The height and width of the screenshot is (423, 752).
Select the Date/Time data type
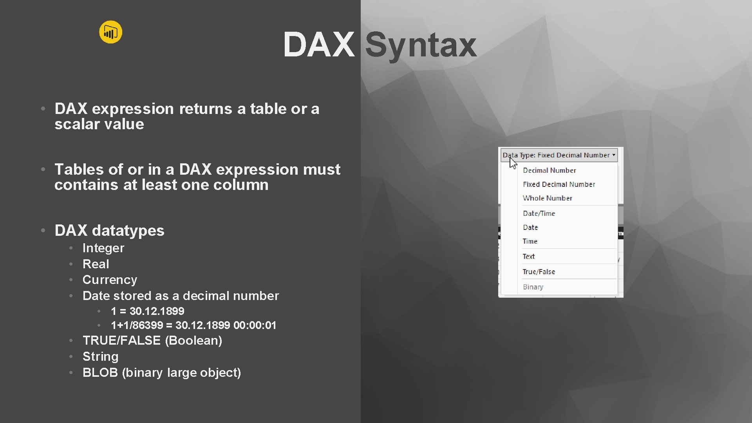point(539,213)
